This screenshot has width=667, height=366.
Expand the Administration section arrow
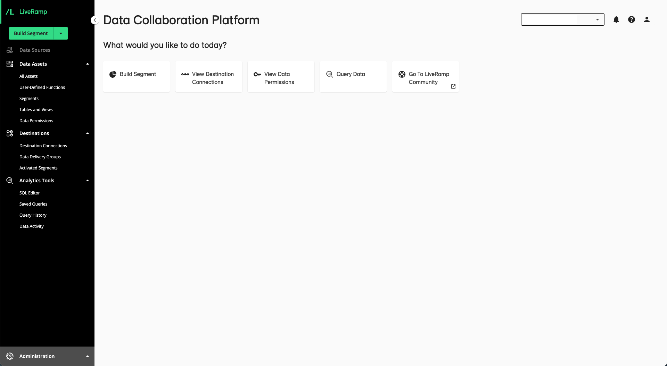click(x=88, y=356)
